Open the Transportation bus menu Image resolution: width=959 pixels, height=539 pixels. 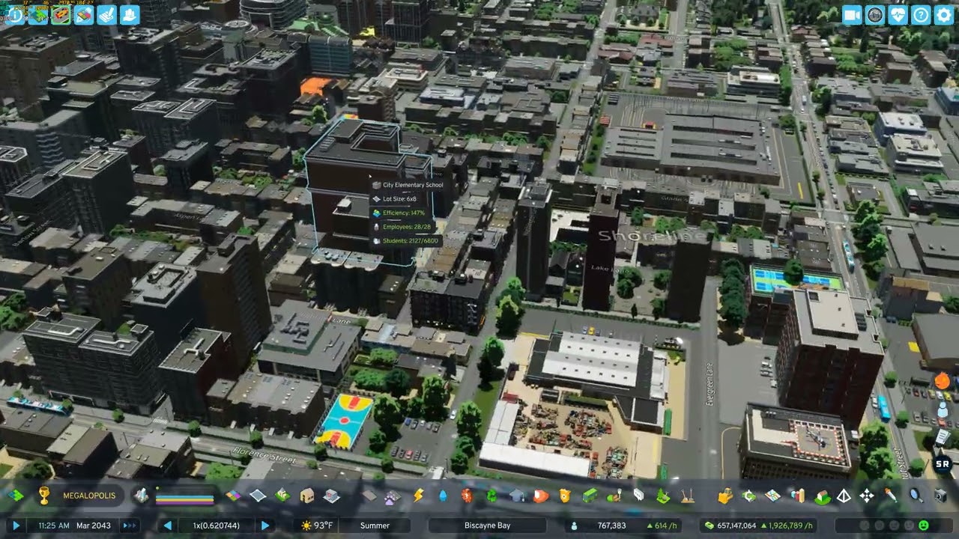pyautogui.click(x=590, y=496)
